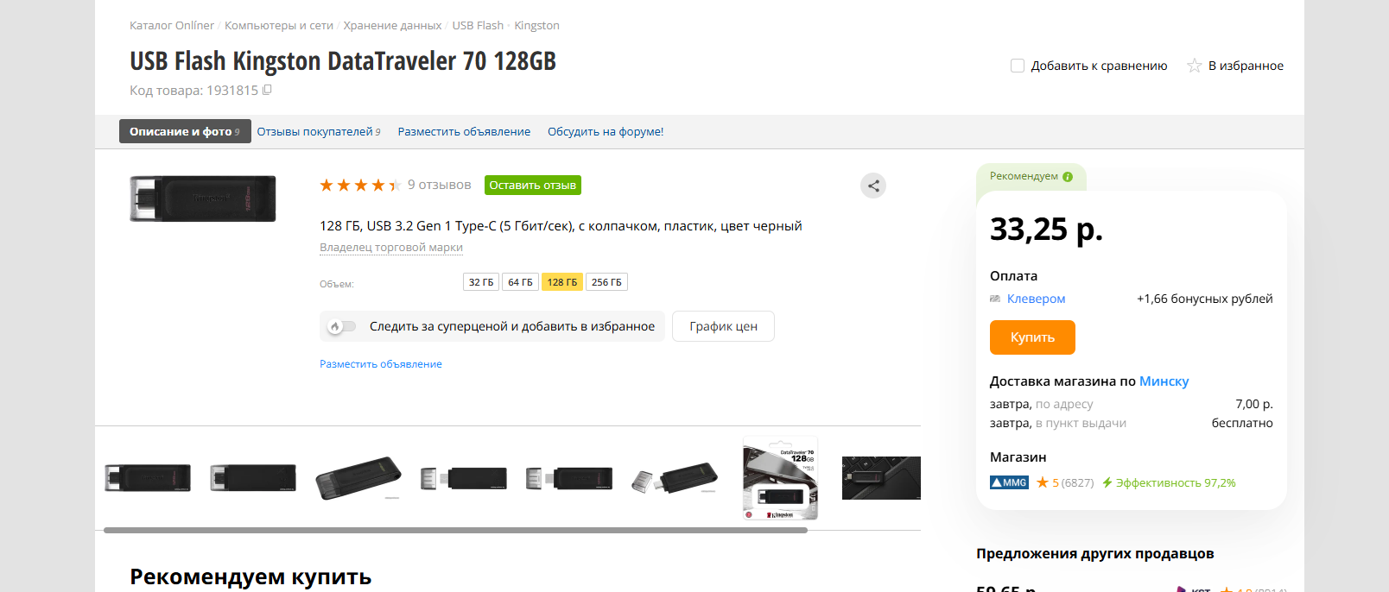Open the packaged flash drive thumbnail

click(780, 478)
